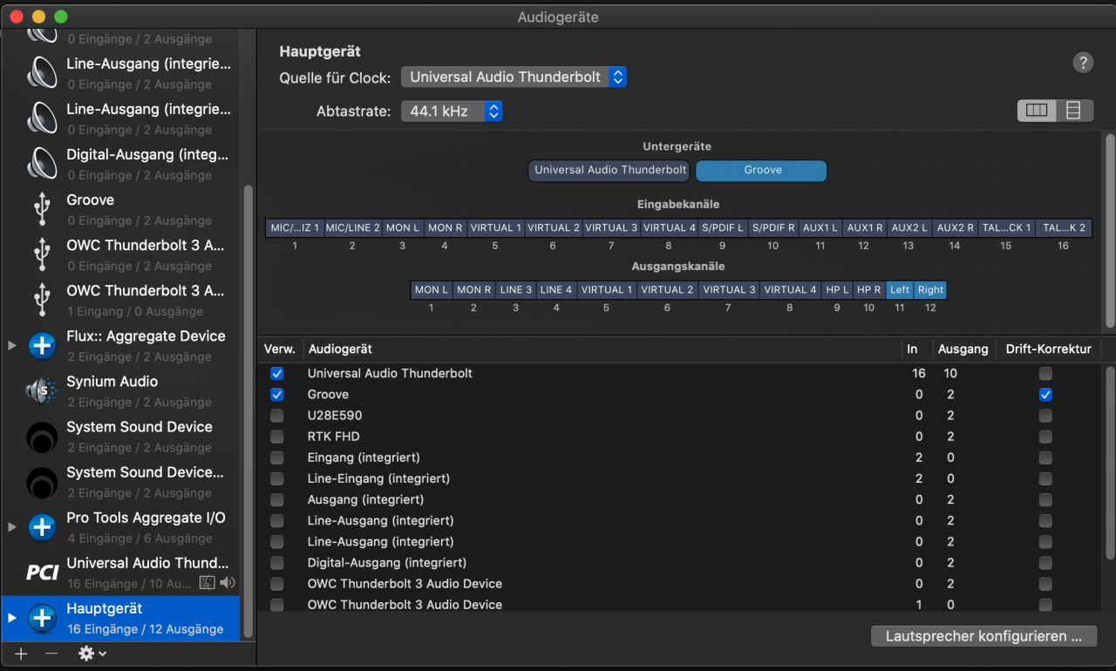Expand the Hauptgerät disclosure triangle
This screenshot has height=671, width=1116.
click(12, 618)
